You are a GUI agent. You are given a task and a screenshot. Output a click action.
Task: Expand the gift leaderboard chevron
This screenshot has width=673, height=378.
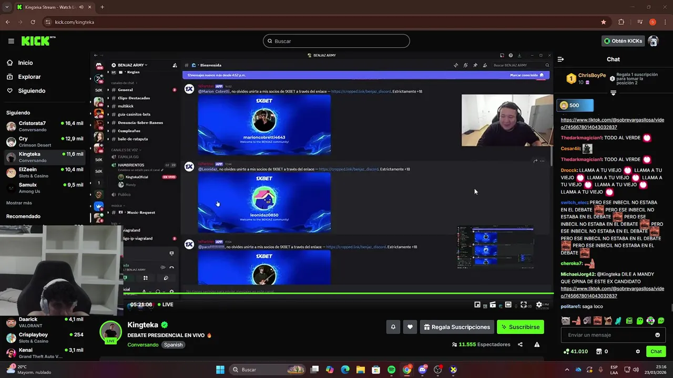(613, 93)
